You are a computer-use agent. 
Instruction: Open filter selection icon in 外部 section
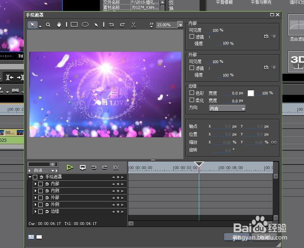(266, 67)
